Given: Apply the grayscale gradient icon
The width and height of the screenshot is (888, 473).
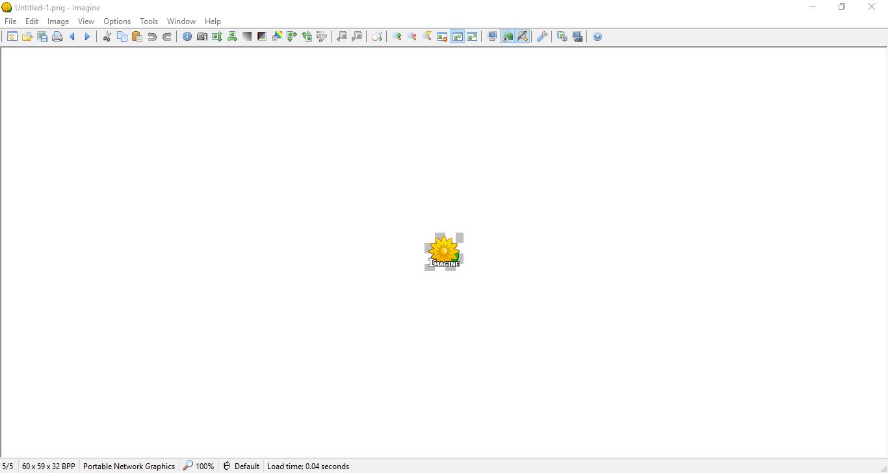Looking at the screenshot, I should tap(247, 37).
